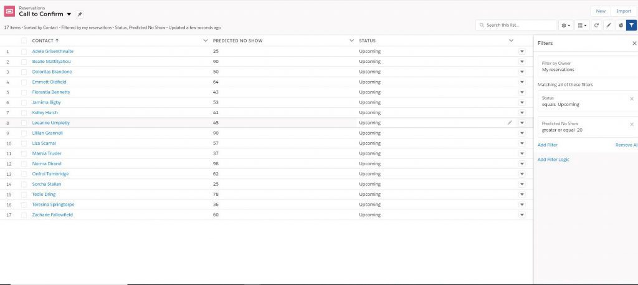Image resolution: width=638 pixels, height=285 pixels.
Task: Toggle the blue filter funnel icon
Action: (631, 25)
